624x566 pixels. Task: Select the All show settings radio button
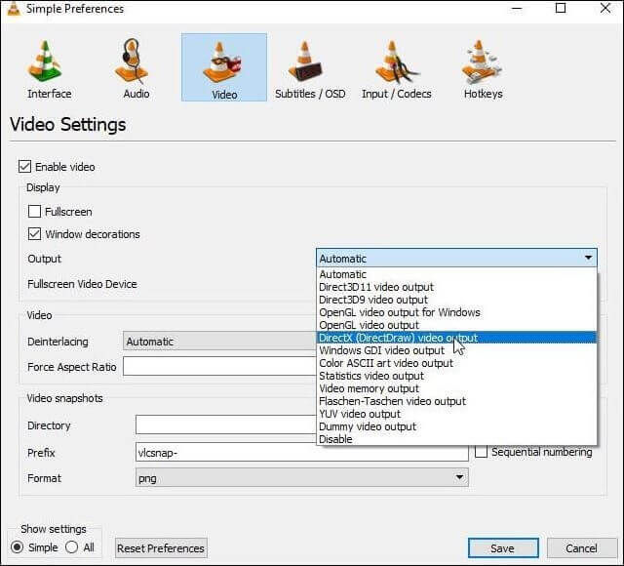click(x=72, y=547)
